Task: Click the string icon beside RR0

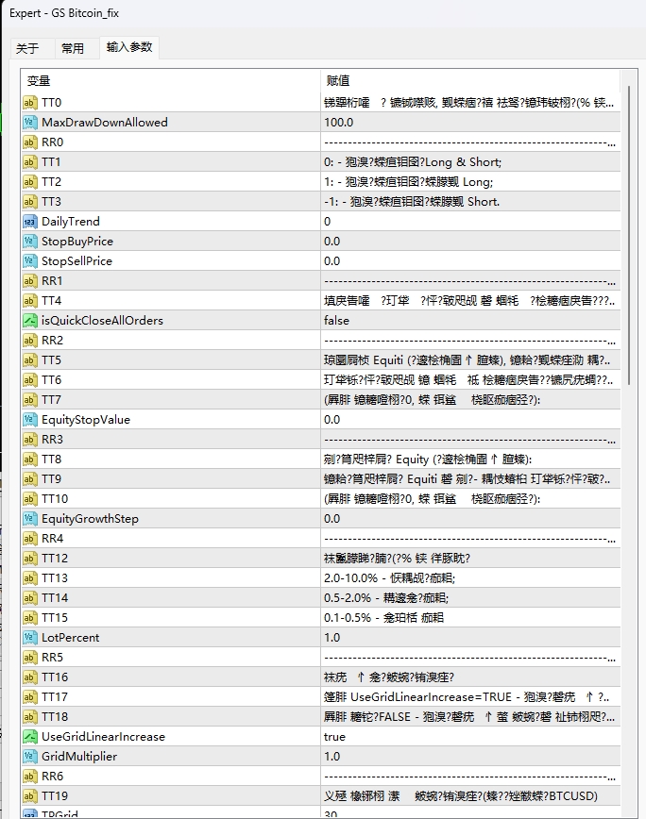Action: click(30, 142)
